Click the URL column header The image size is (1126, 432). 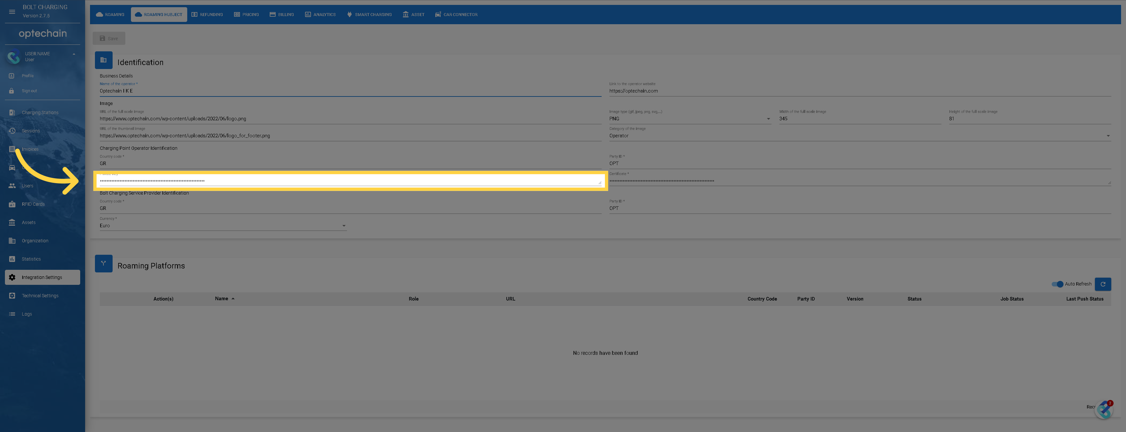pyautogui.click(x=510, y=299)
